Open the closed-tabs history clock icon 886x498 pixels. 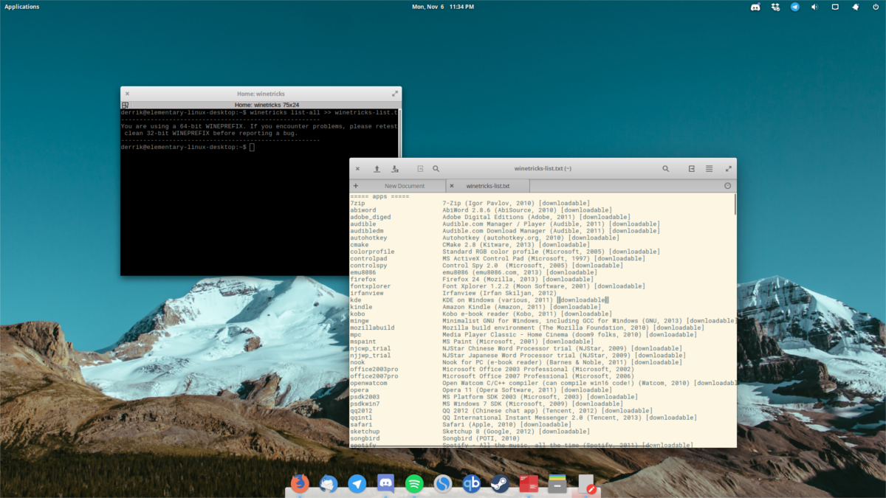(x=727, y=186)
